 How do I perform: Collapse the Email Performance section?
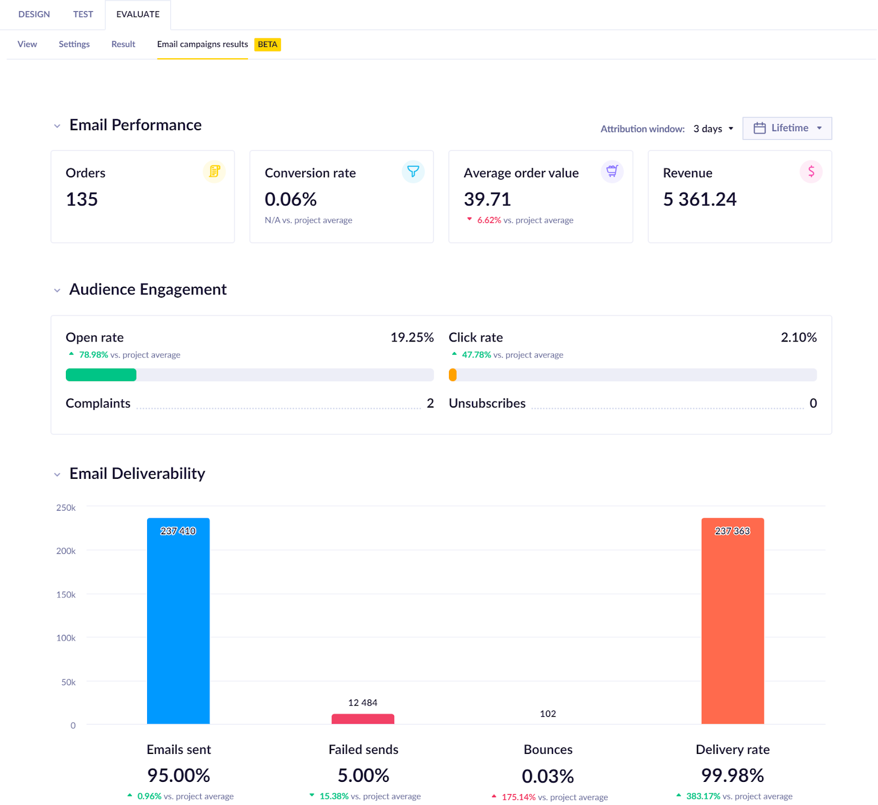coord(57,126)
